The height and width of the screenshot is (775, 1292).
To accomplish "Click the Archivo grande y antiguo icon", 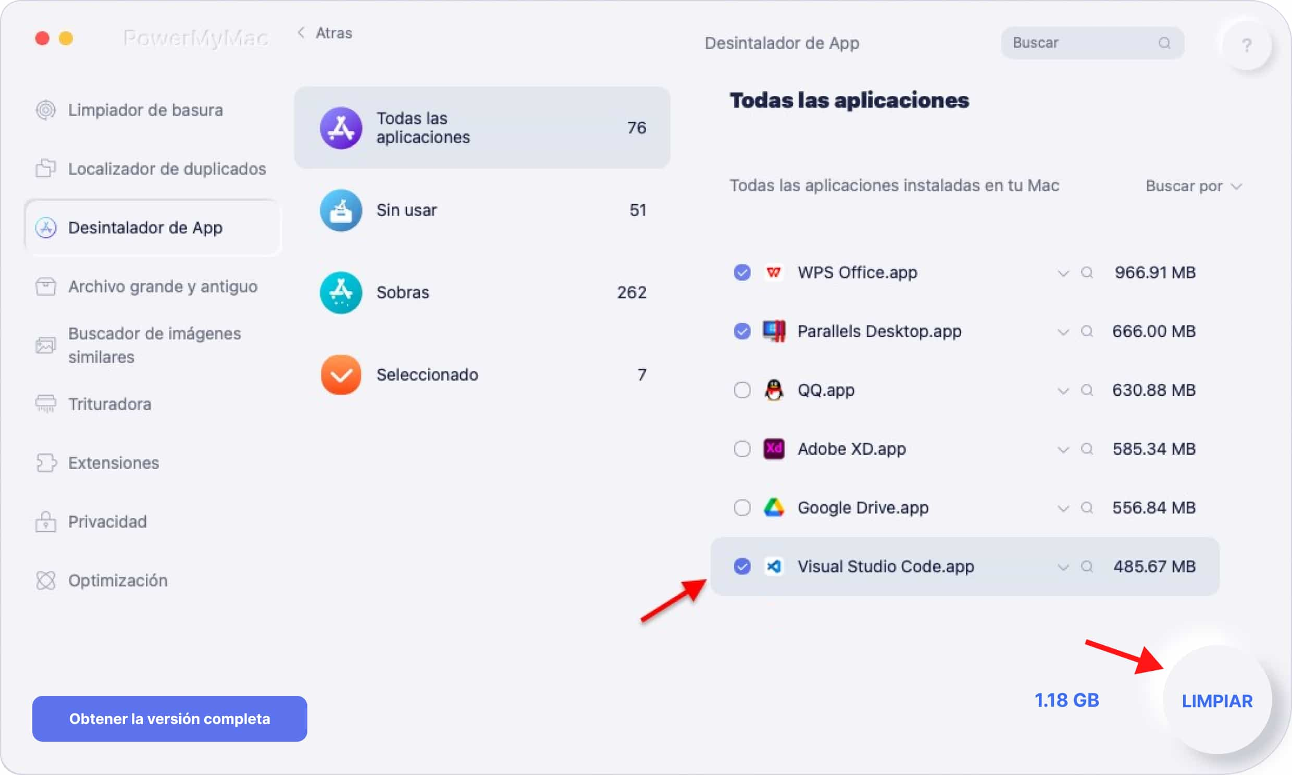I will [45, 286].
